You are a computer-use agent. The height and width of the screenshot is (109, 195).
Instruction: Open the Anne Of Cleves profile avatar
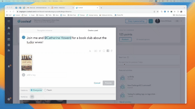pos(157,21)
